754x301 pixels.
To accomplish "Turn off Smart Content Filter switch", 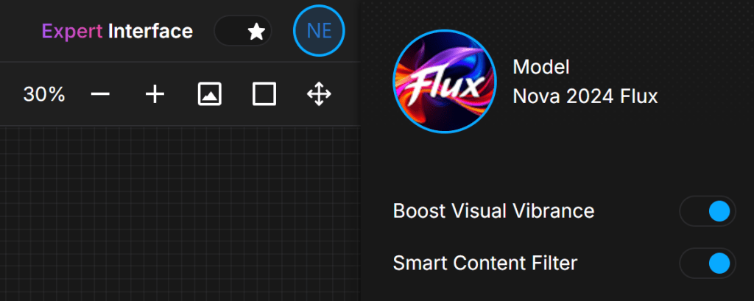I will 708,263.
